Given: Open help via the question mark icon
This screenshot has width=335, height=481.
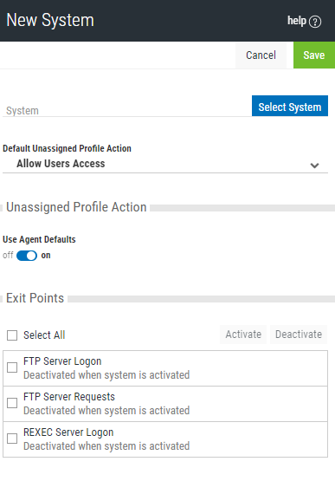Looking at the screenshot, I should 315,22.
